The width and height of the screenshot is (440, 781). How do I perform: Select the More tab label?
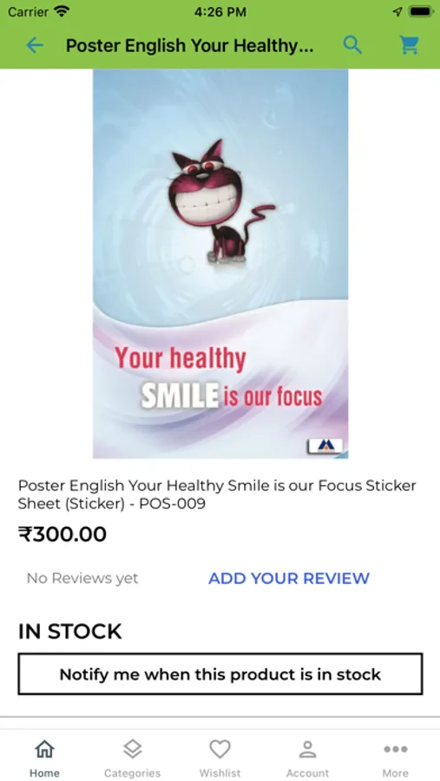coord(395,773)
